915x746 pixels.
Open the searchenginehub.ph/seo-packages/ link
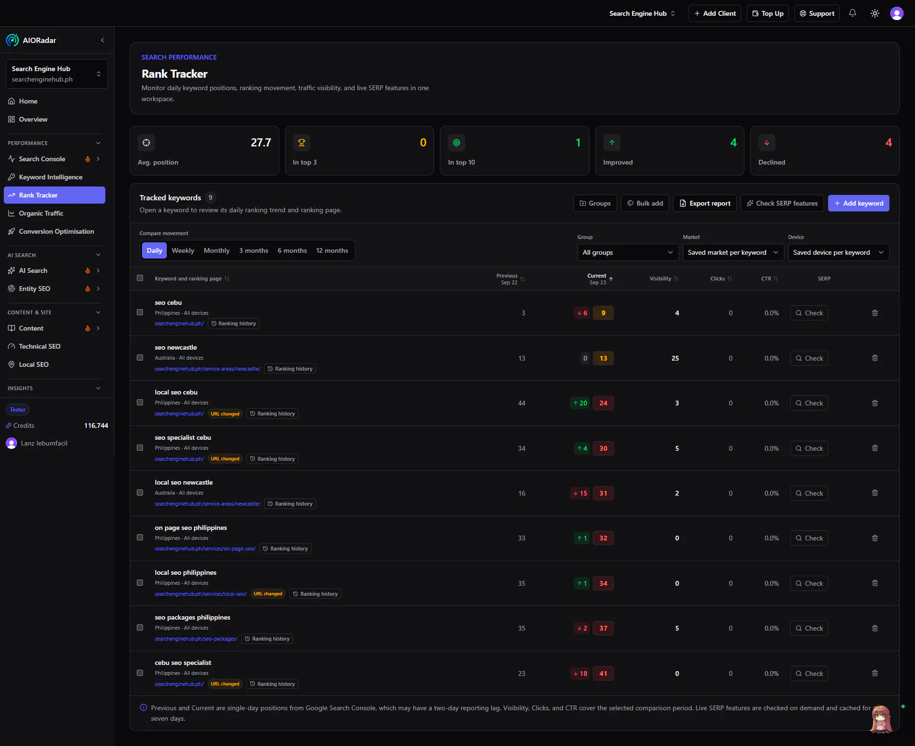(196, 639)
